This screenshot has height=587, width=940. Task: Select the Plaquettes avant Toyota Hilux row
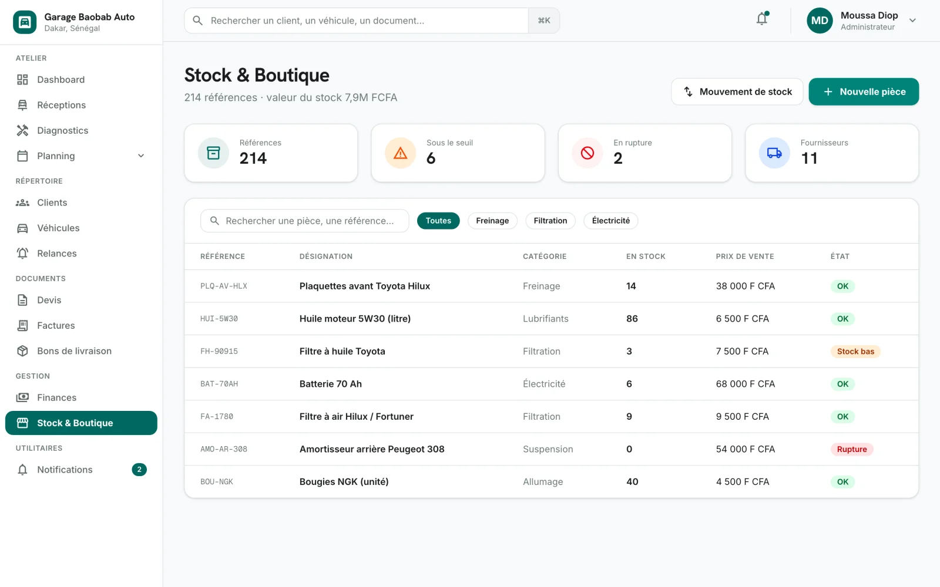[551, 286]
